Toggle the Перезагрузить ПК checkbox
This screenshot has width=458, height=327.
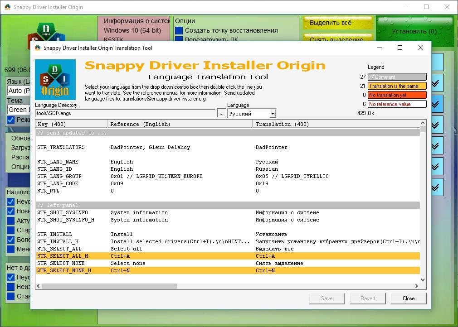pyautogui.click(x=179, y=40)
